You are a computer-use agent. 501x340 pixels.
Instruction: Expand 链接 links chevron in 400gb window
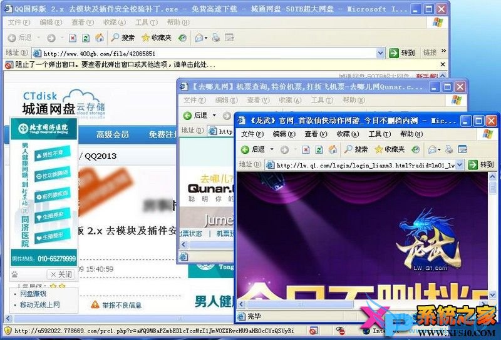443,51
